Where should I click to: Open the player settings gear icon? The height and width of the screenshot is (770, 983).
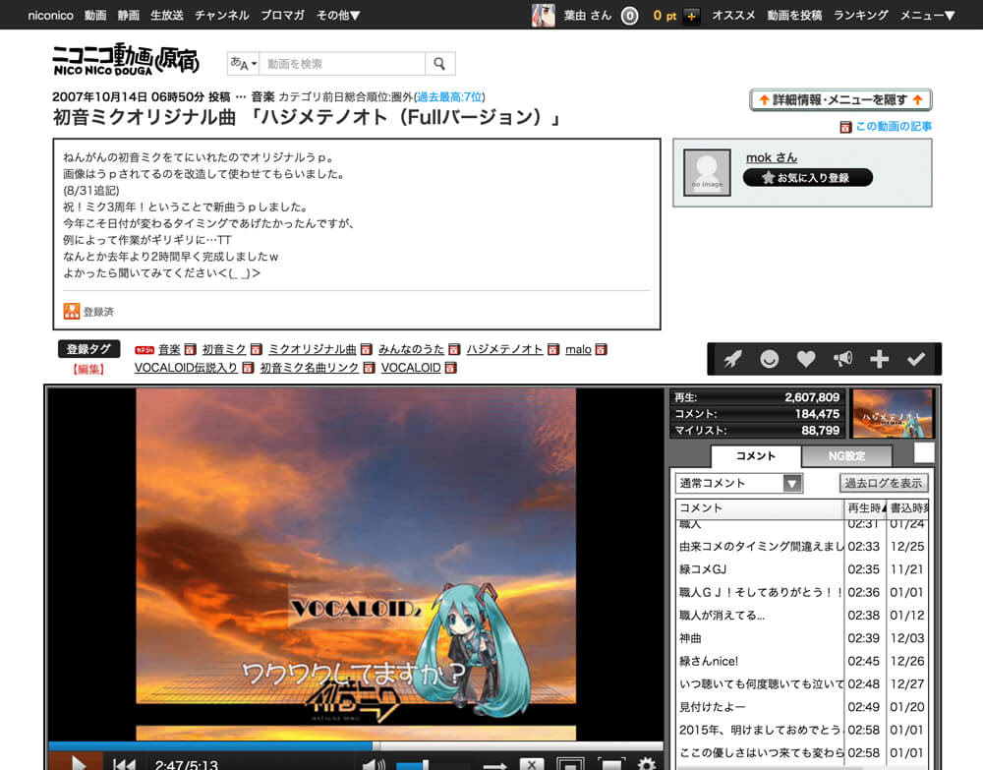(647, 764)
